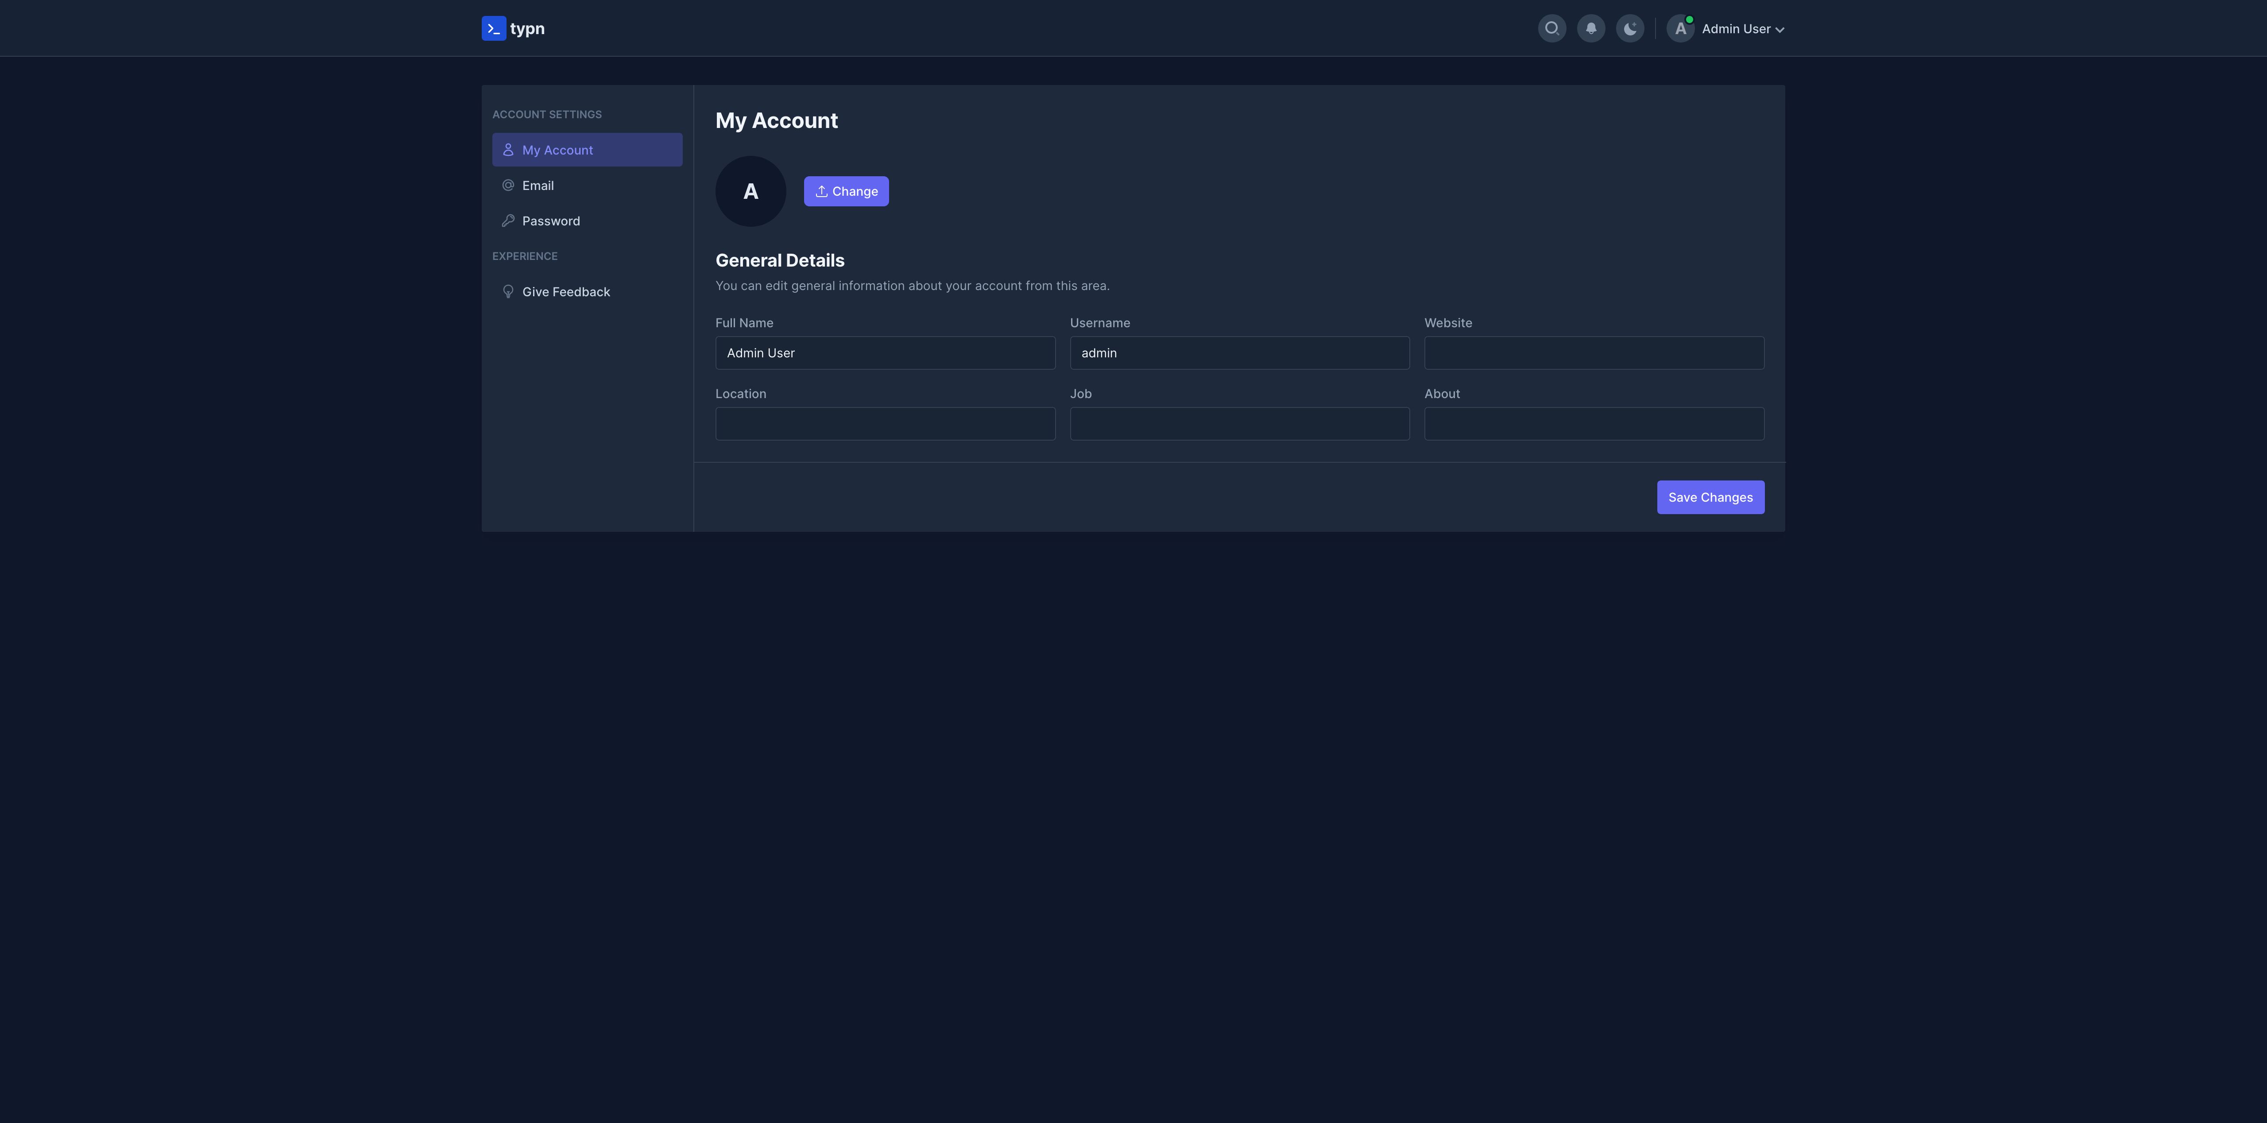Click the typn brand name text
Image resolution: width=2267 pixels, height=1123 pixels.
click(x=527, y=29)
